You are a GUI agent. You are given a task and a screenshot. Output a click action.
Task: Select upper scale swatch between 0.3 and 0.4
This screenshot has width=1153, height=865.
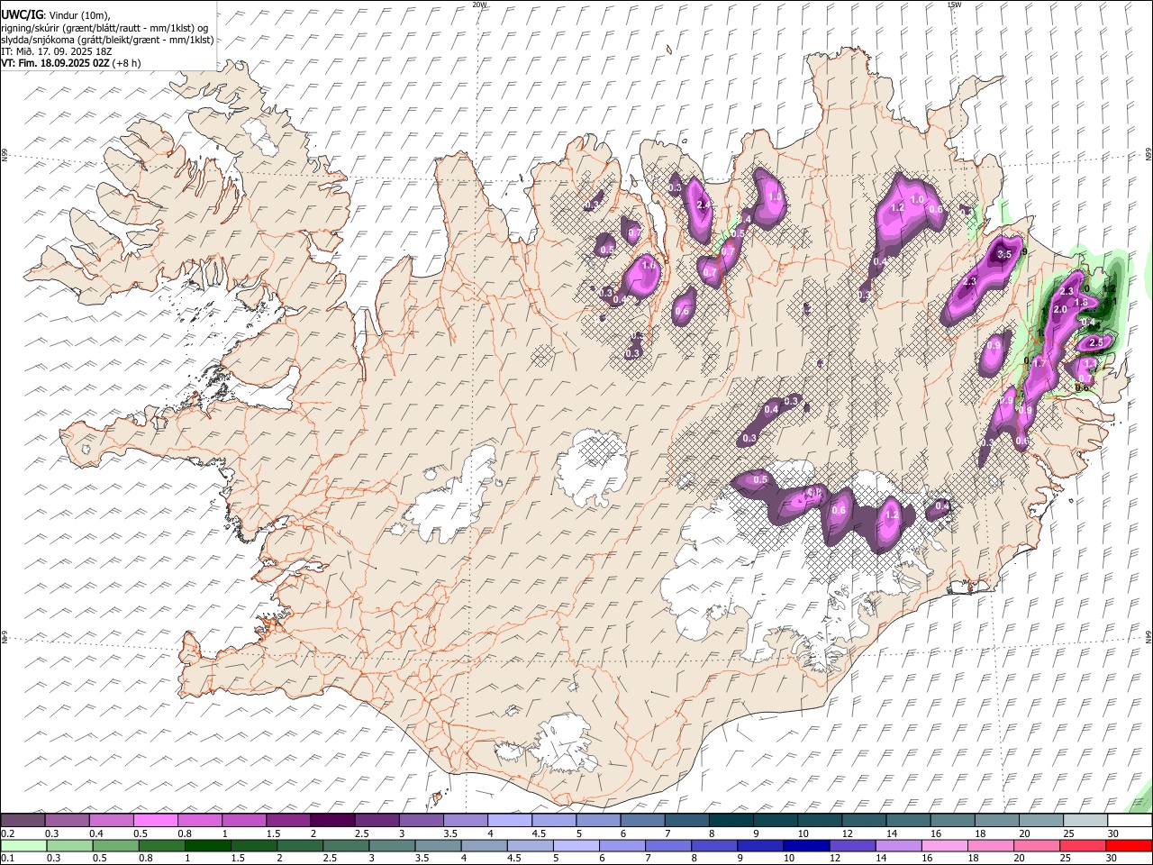(67, 820)
